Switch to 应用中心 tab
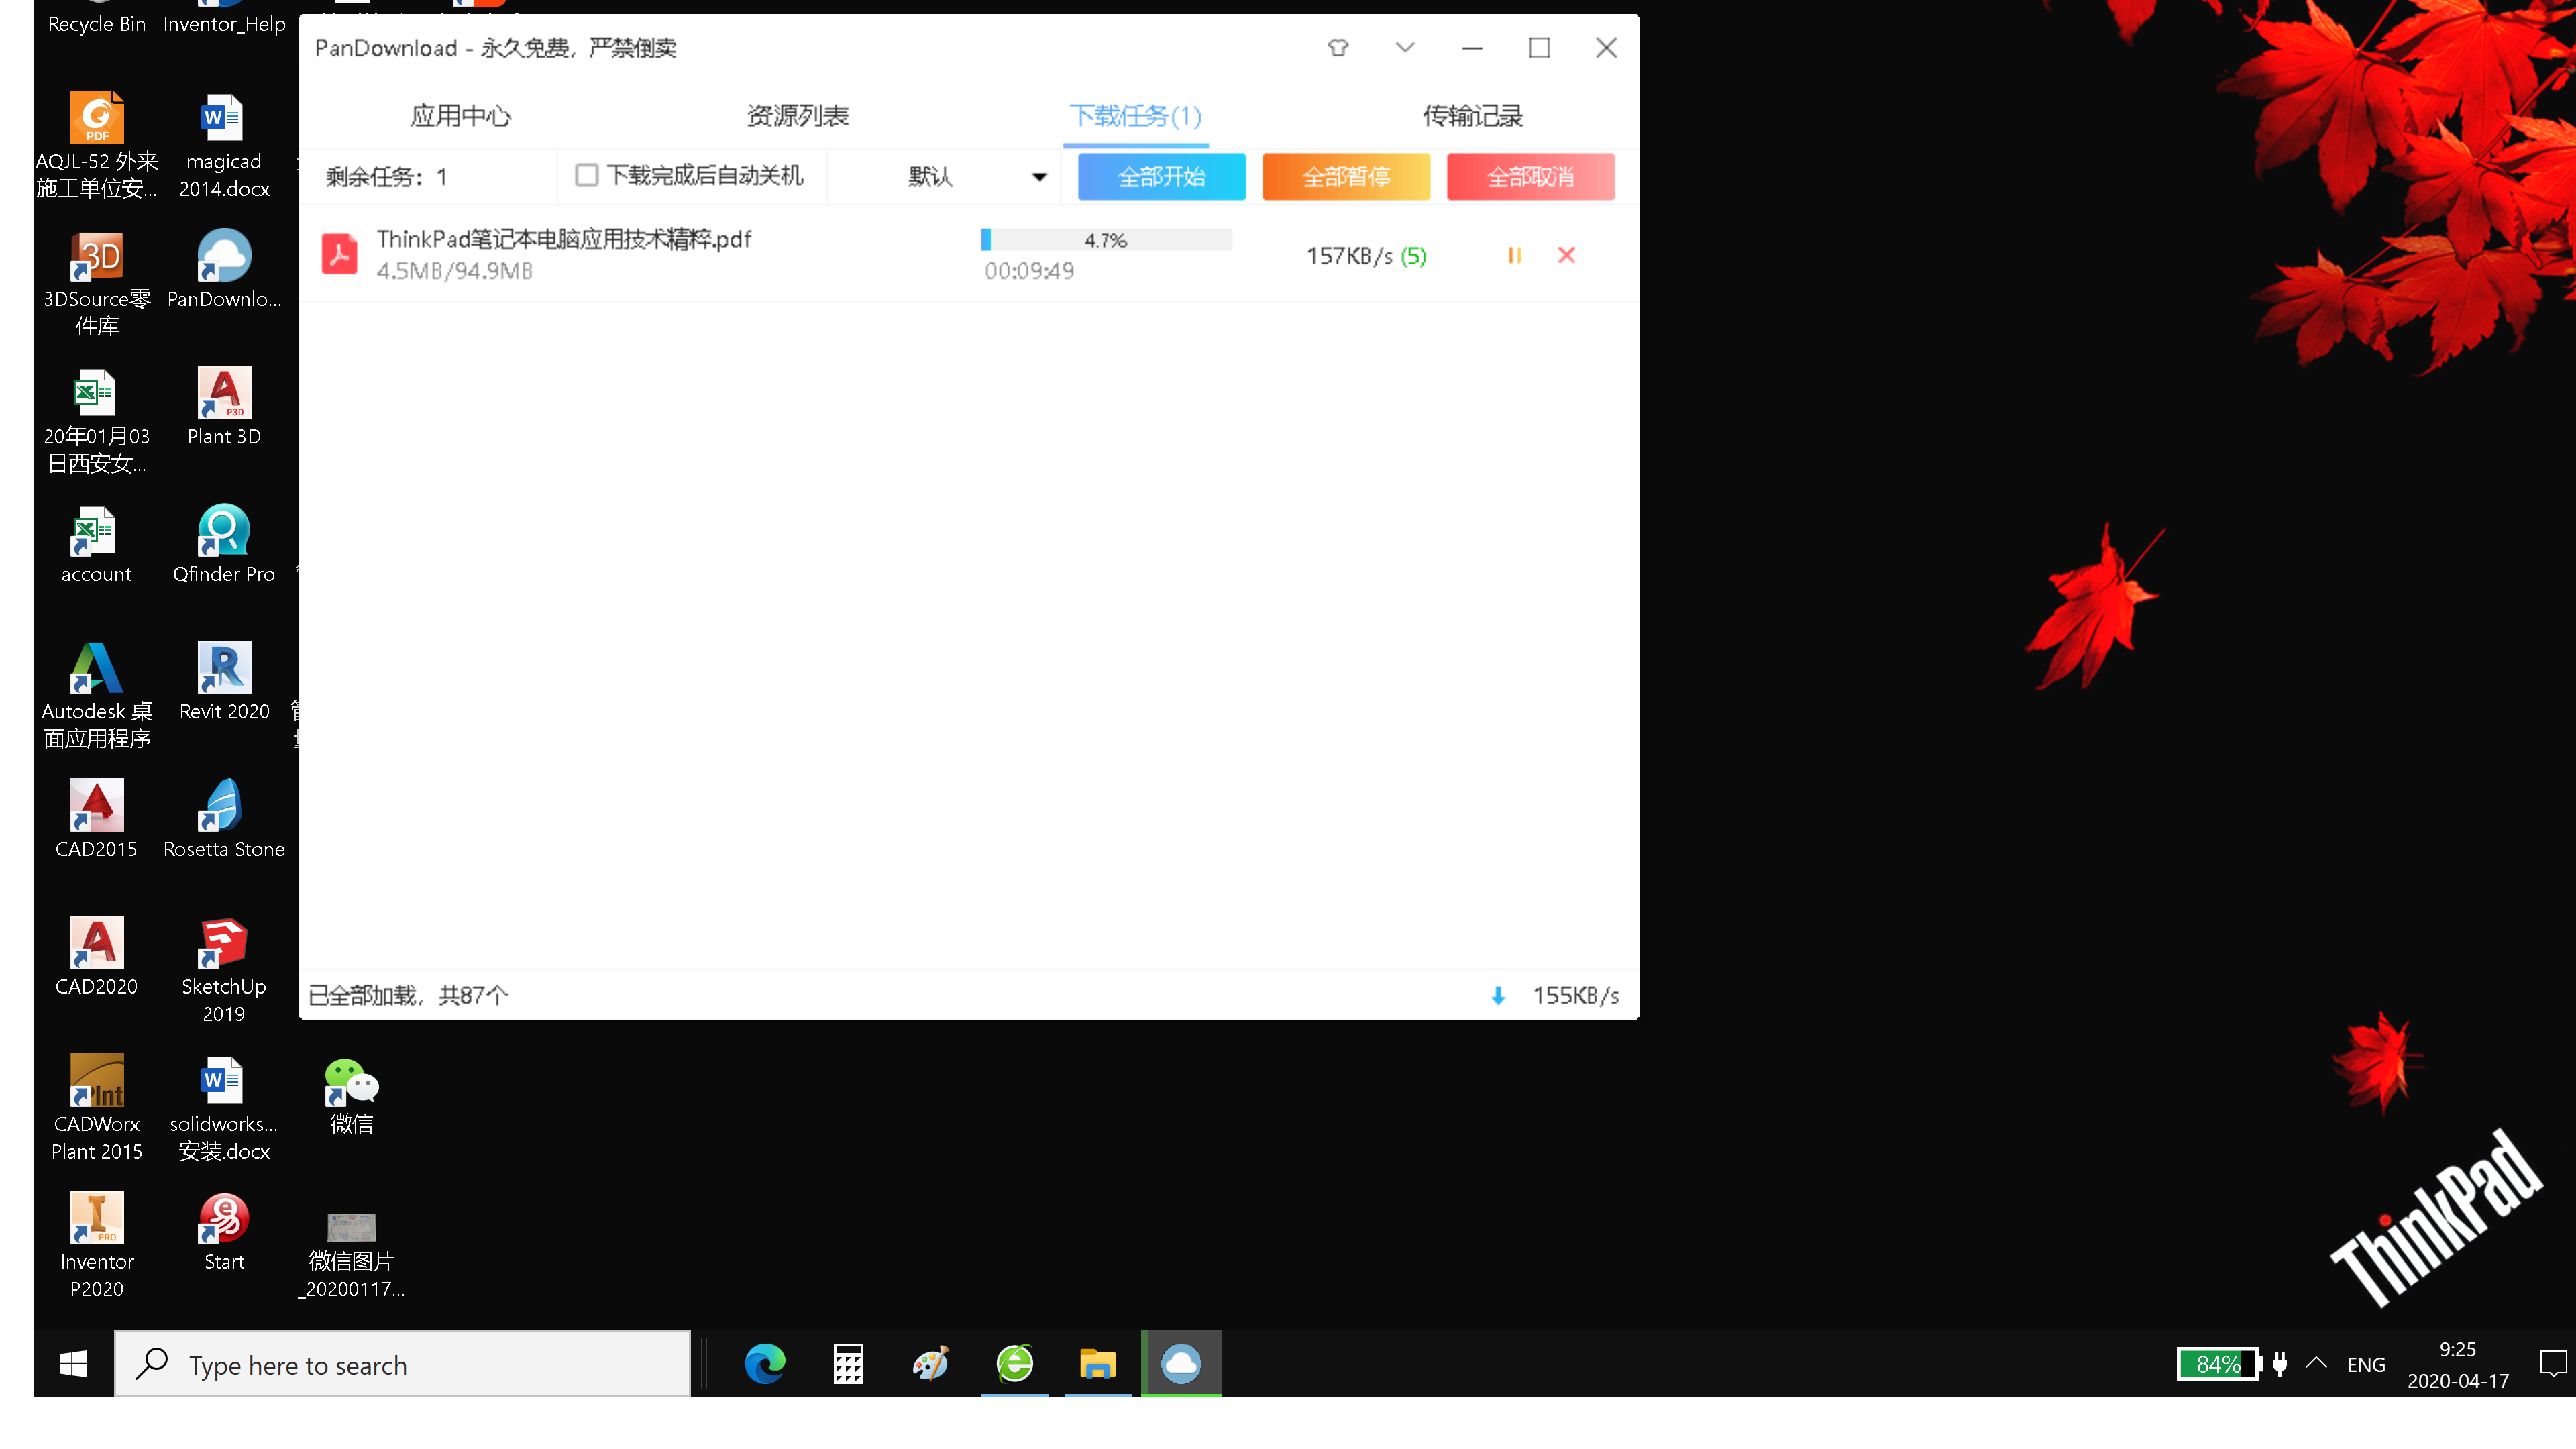Image resolution: width=2576 pixels, height=1449 pixels. tap(461, 116)
